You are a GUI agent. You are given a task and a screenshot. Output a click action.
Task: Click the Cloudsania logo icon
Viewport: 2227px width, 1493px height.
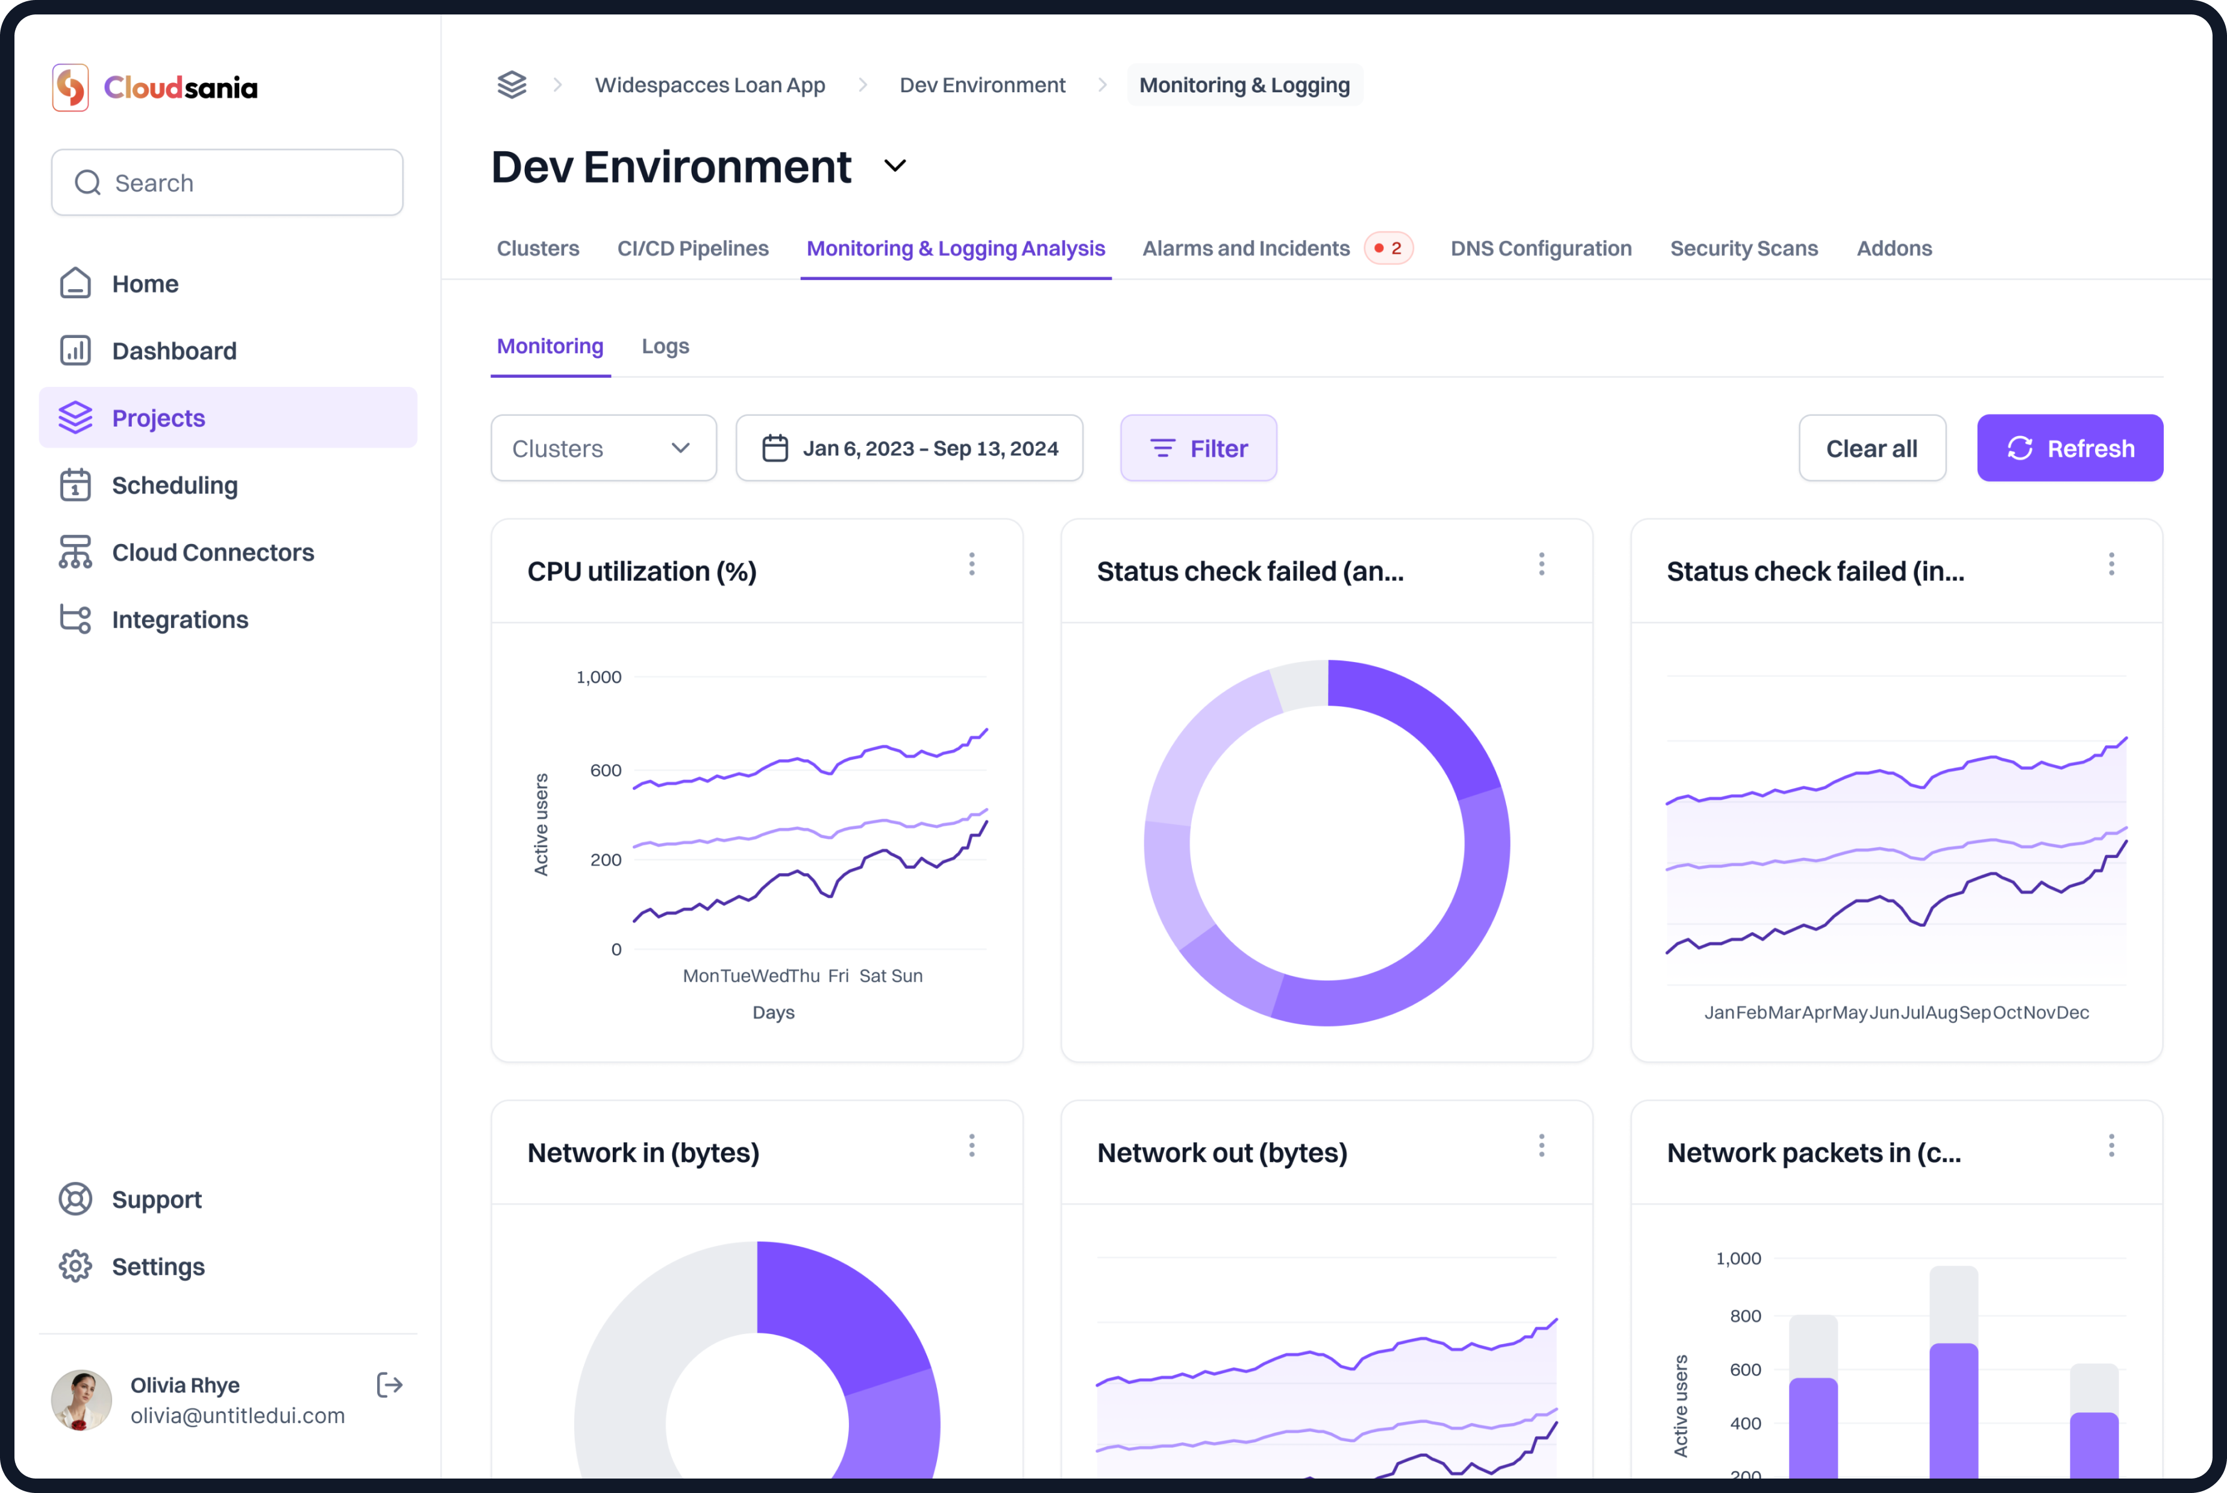pos(70,87)
